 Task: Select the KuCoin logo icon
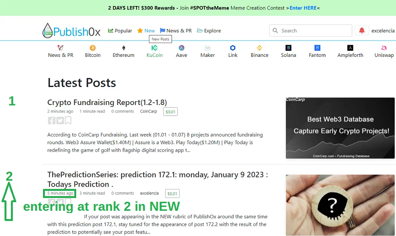coord(154,48)
